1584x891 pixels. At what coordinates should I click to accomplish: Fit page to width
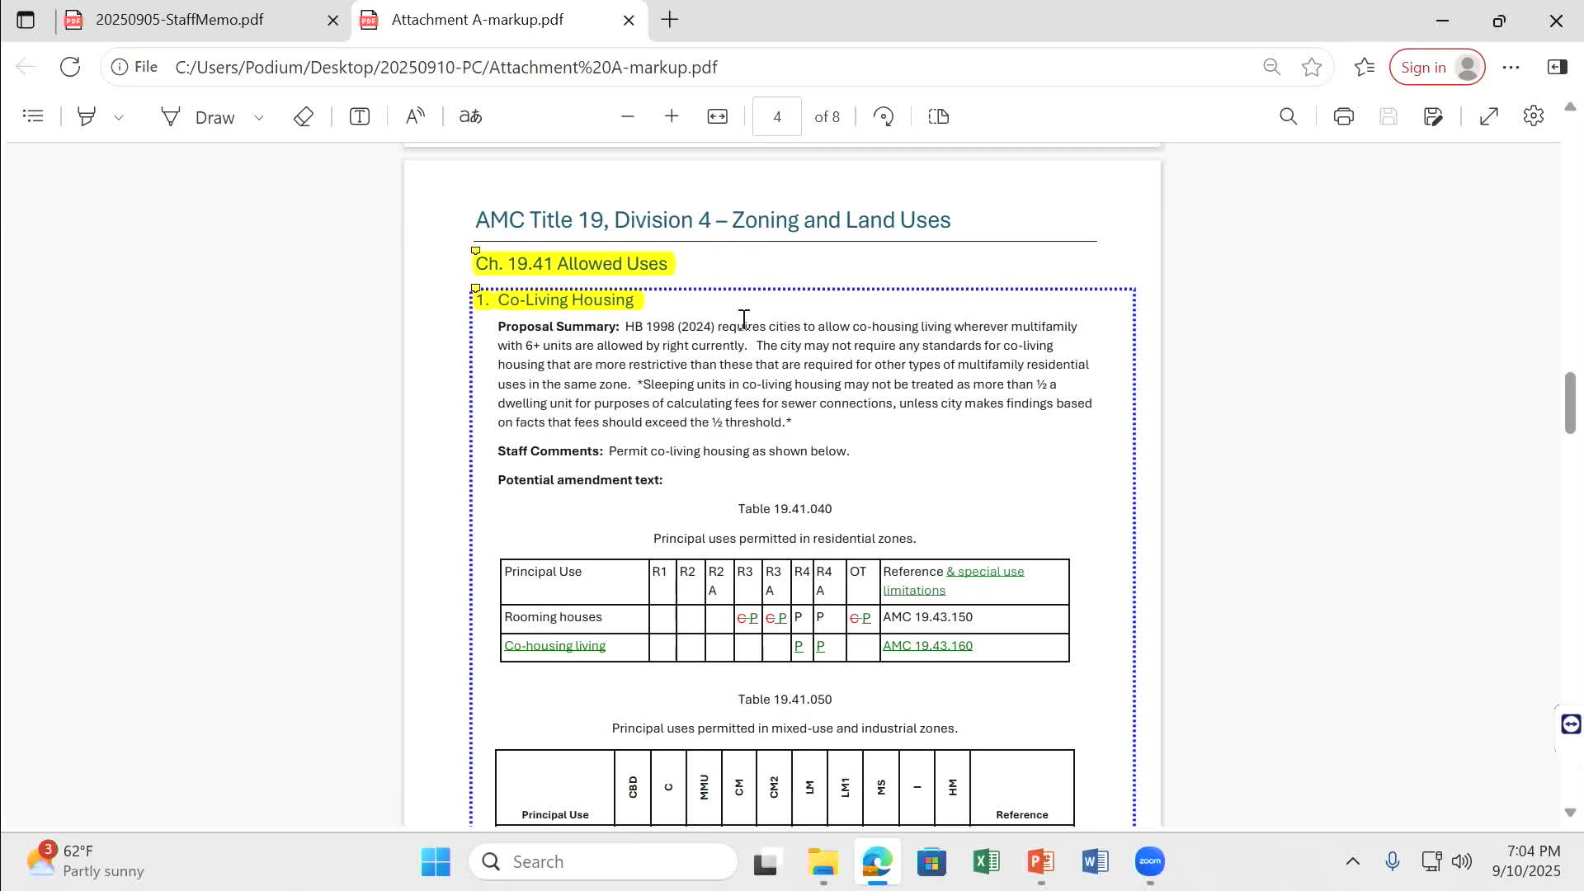point(717,116)
